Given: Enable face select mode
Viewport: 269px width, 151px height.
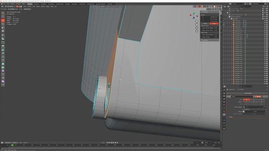Looking at the screenshot, I should pyautogui.click(x=21, y=7).
